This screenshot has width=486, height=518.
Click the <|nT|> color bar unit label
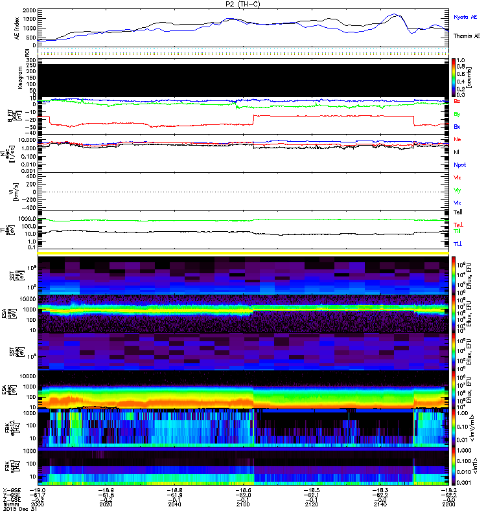click(x=475, y=466)
